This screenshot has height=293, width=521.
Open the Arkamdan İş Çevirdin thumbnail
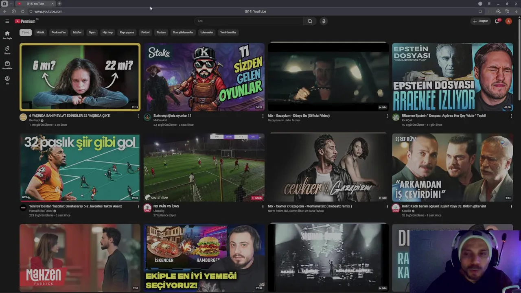click(x=453, y=167)
